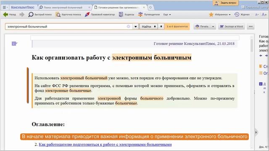Click Найти to find next fragment
This screenshot has width=269, height=151.
(148, 26)
